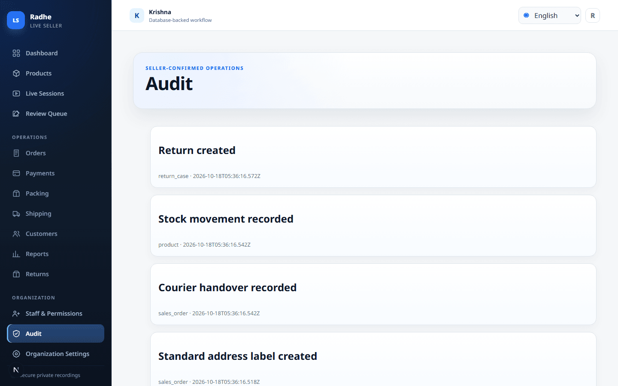This screenshot has height=386, width=618.
Task: Open the Dashboard menu item
Action: click(55, 53)
